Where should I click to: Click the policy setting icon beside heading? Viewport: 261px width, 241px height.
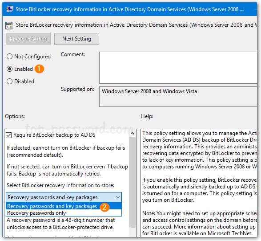pos(9,25)
